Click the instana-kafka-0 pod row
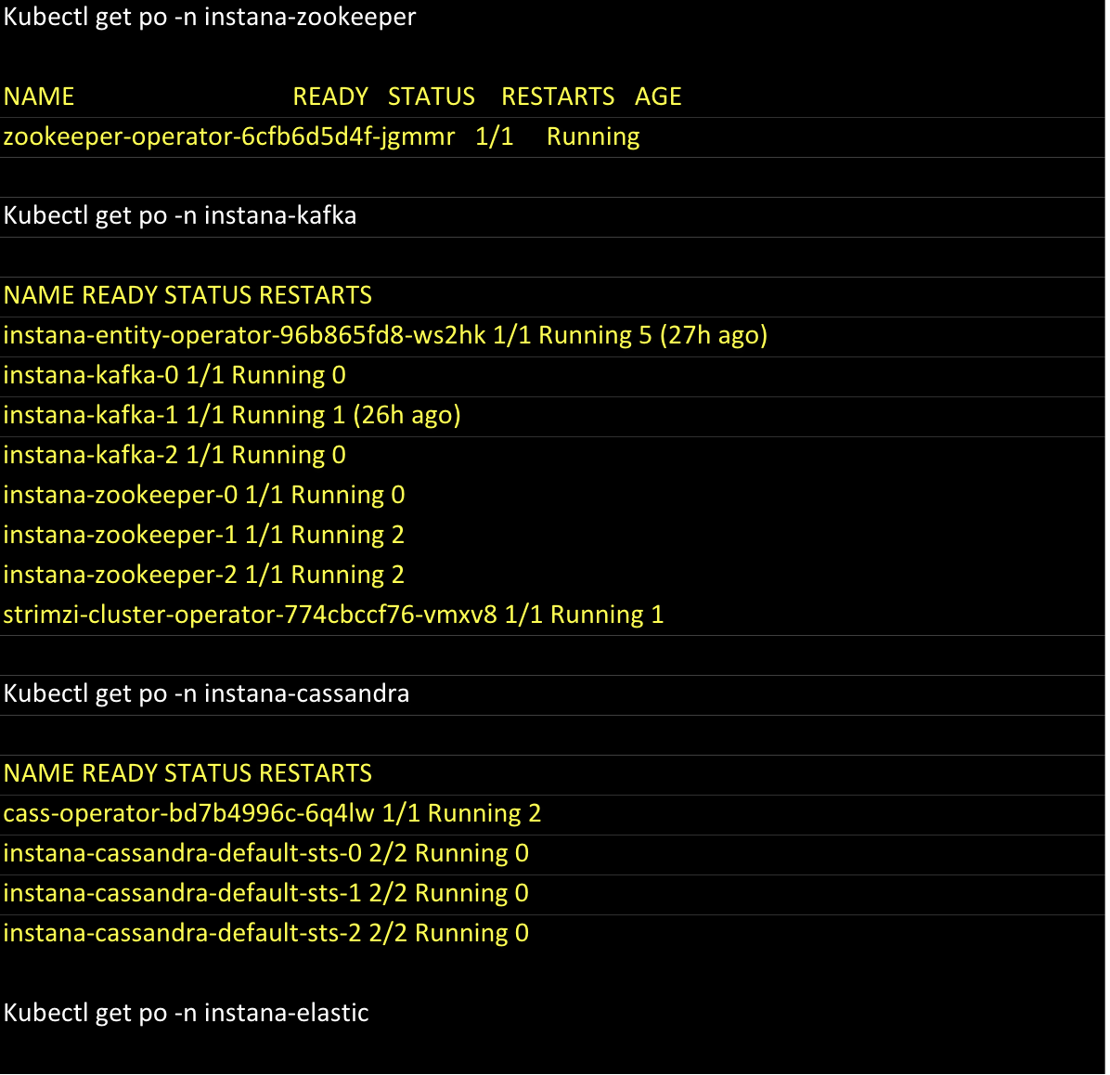This screenshot has width=1110, height=1075. coord(174,375)
